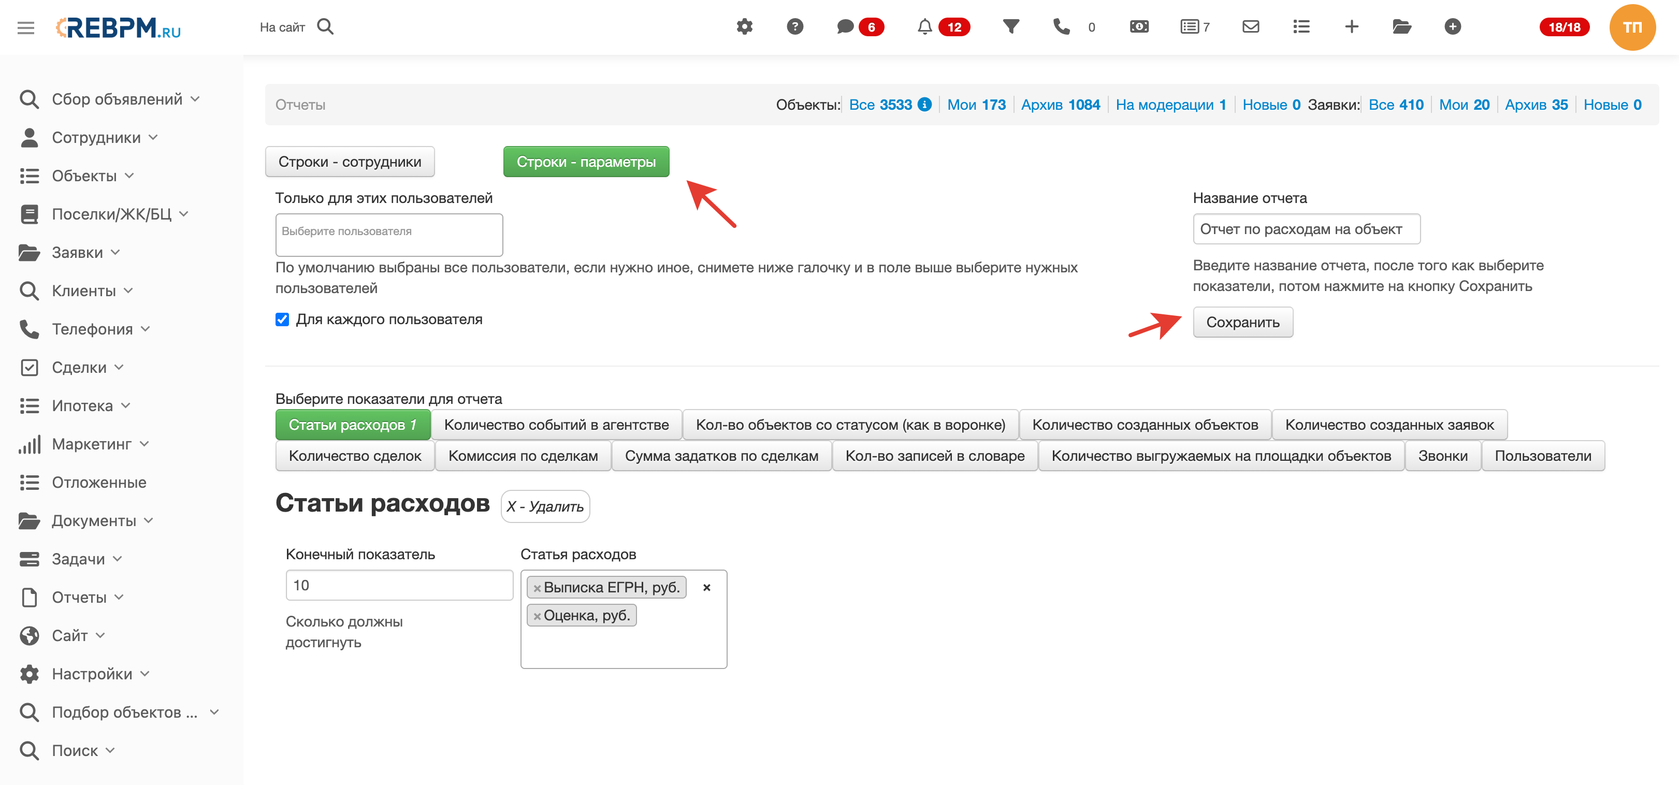The image size is (1679, 785).
Task: Uncheck Для каждого пользователя checkbox
Action: 282,319
